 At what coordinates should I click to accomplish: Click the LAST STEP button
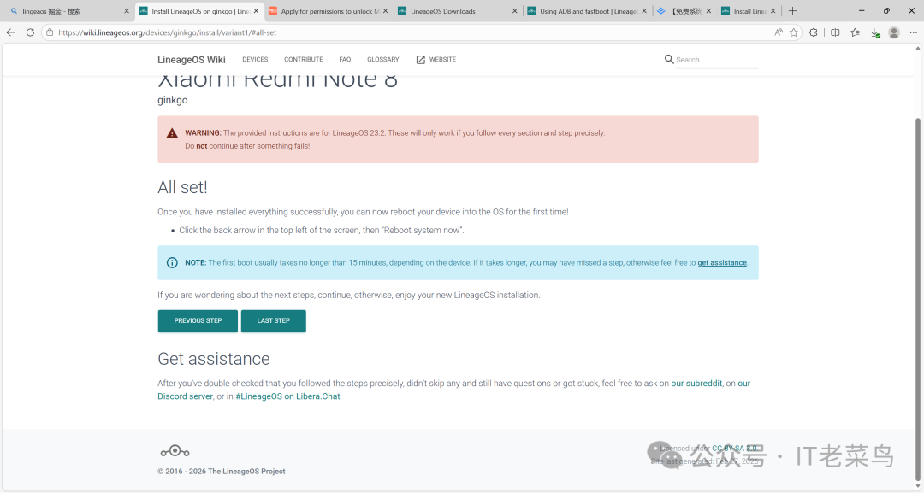click(274, 320)
